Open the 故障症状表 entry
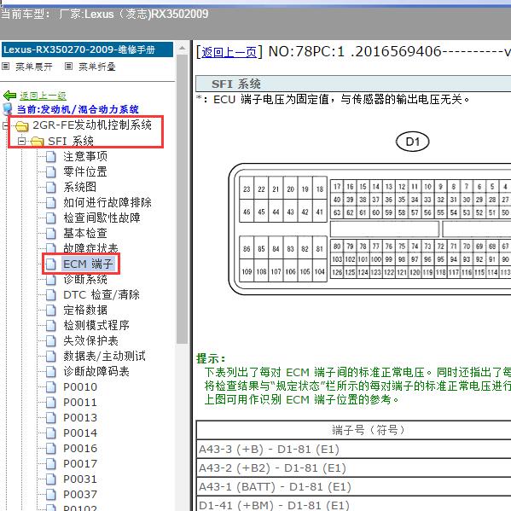511x511 pixels. [x=90, y=248]
